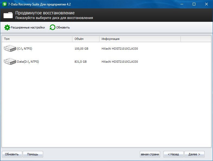Click the white folder icon in header
Viewport: 213px width, 161px height.
pos(8,15)
